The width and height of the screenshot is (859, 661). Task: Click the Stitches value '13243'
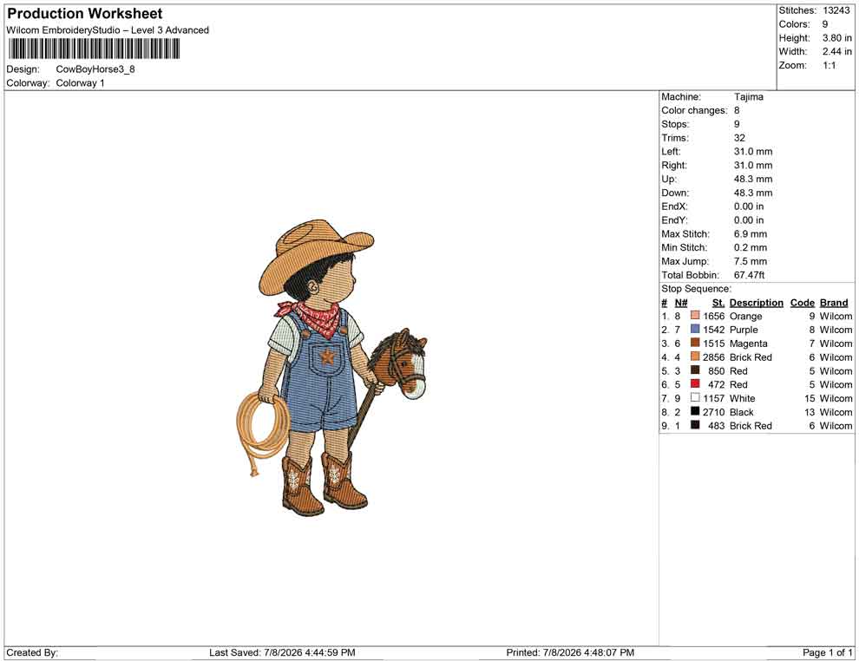tap(836, 10)
